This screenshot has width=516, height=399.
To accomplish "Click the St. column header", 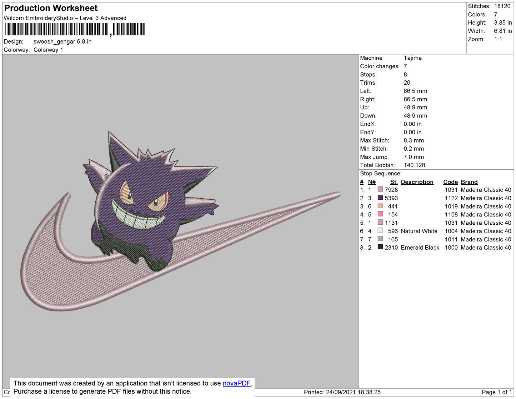I will click(394, 182).
